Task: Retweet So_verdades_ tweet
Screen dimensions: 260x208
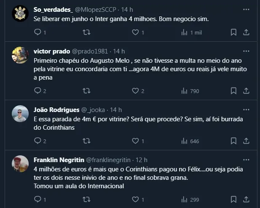Action: (x=86, y=32)
